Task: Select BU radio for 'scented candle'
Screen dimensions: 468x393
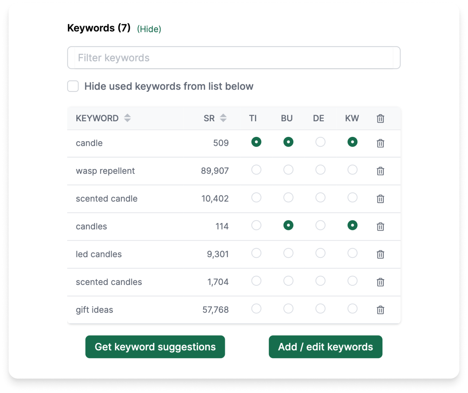Action: tap(288, 198)
